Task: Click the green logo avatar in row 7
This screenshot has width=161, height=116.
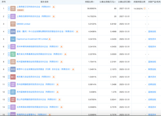Action: (x=13, y=54)
